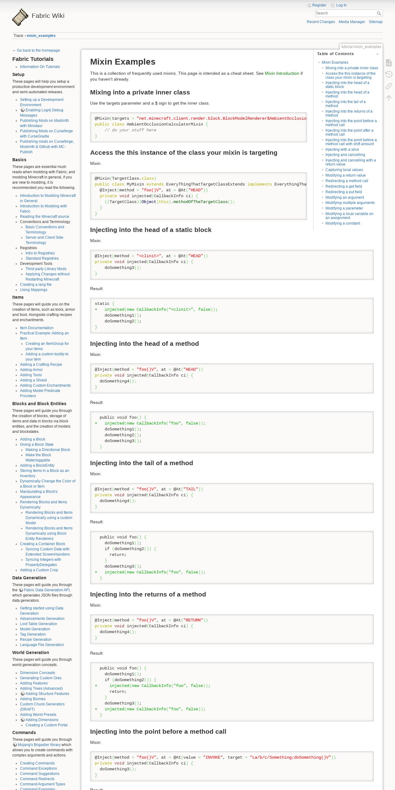Open Adding Biomes
The height and width of the screenshot is (790, 395).
pyautogui.click(x=33, y=699)
